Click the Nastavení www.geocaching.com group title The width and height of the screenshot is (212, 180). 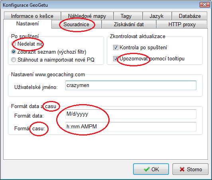click(x=48, y=75)
